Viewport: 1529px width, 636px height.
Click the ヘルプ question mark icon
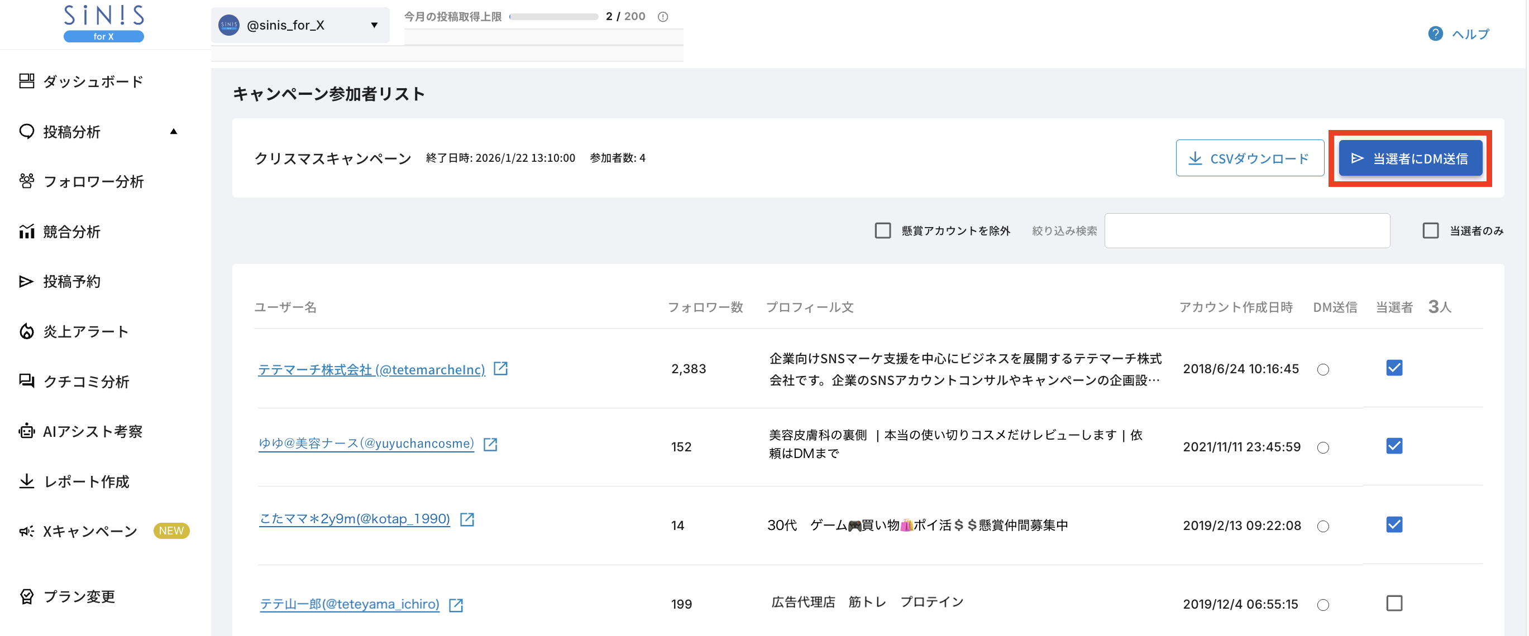(x=1436, y=34)
